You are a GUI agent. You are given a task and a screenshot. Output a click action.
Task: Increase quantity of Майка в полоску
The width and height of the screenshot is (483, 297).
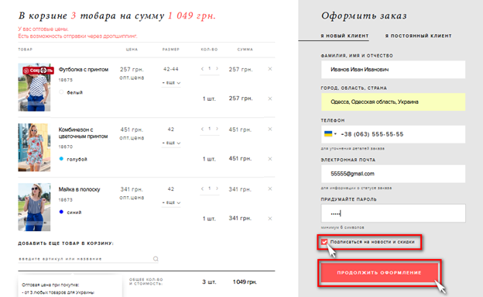tap(217, 188)
